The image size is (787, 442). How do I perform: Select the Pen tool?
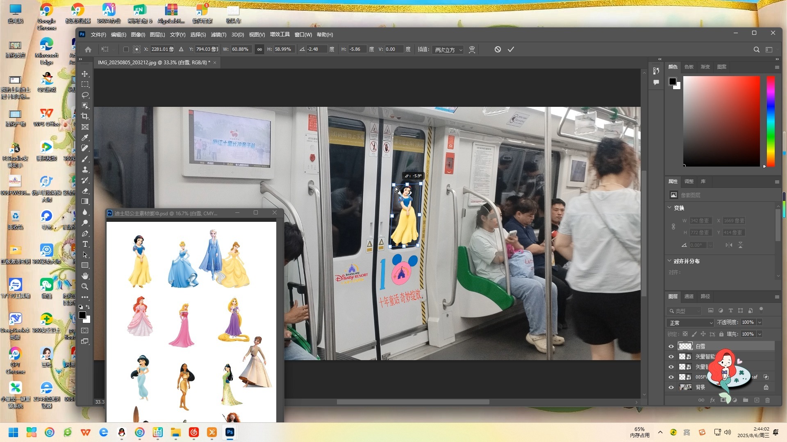[x=85, y=233]
